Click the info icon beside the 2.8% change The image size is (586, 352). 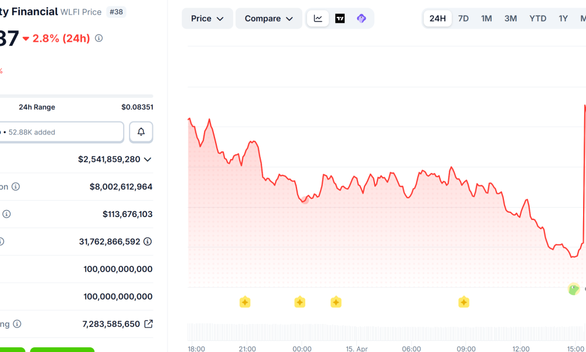pyautogui.click(x=98, y=39)
